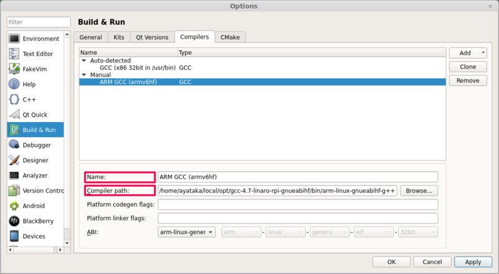Clone the selected compiler
The width and height of the screenshot is (499, 274).
(468, 67)
